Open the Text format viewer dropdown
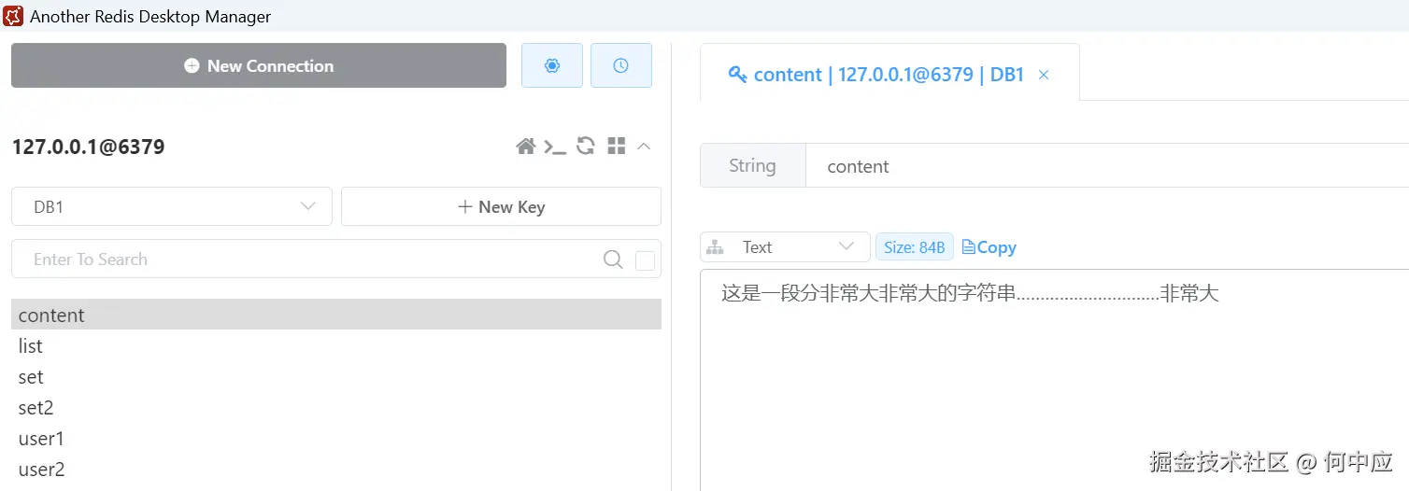 click(785, 247)
